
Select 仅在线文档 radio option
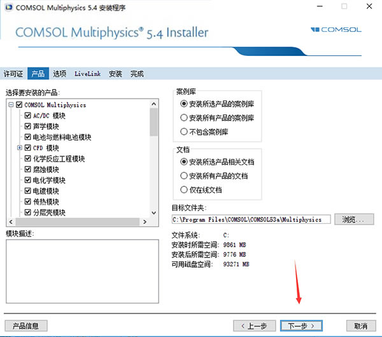tap(184, 189)
